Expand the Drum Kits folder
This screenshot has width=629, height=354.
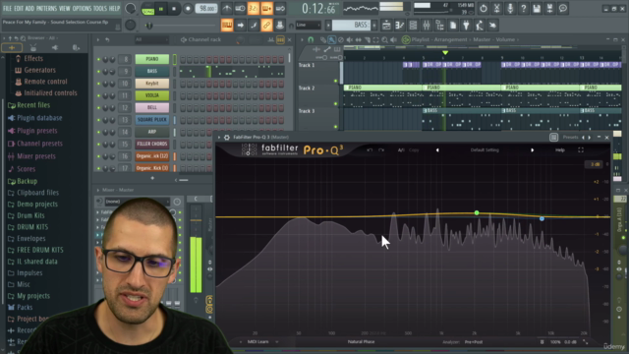point(30,215)
